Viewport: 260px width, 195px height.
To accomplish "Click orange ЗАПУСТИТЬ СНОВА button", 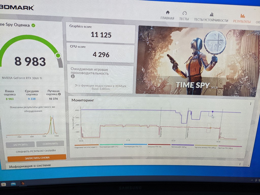I will click(x=37, y=158).
